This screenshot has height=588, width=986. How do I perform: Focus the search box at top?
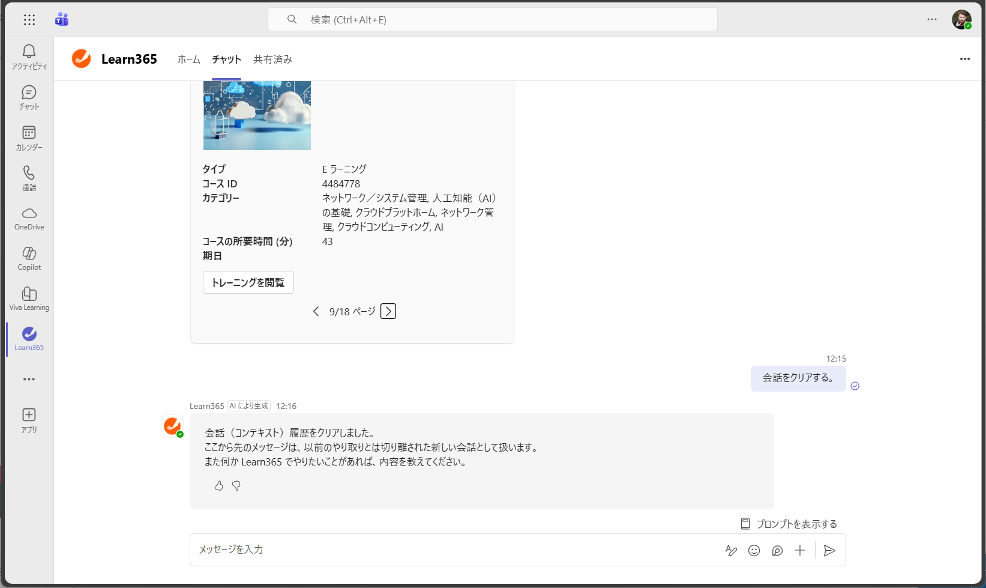click(492, 19)
